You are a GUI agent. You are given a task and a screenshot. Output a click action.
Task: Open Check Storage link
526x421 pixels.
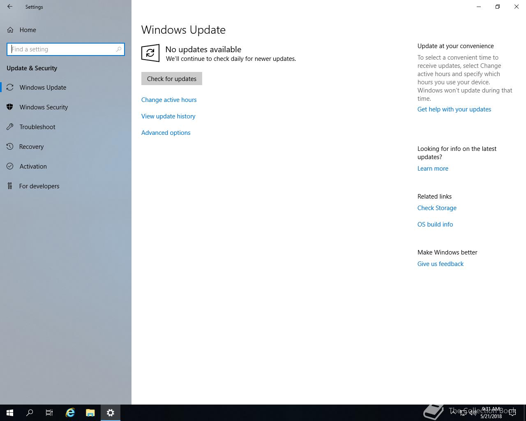[x=437, y=208]
